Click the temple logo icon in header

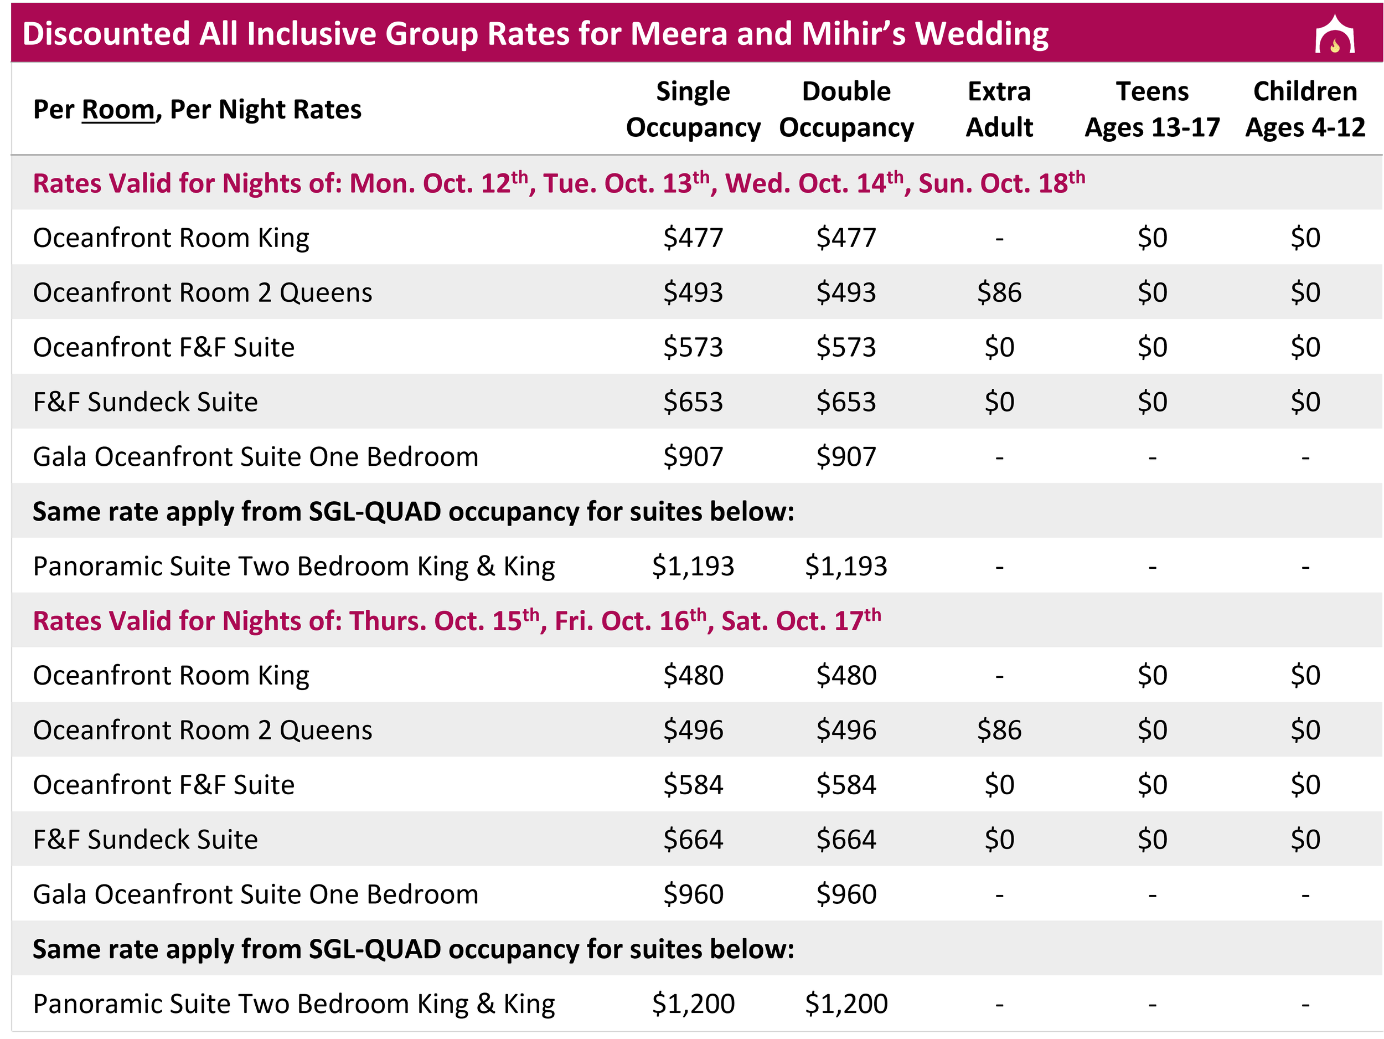click(1334, 35)
